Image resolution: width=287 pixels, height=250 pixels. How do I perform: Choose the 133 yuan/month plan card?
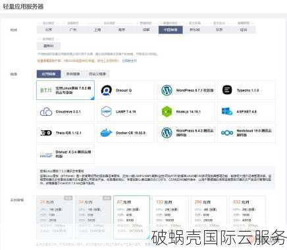point(170,217)
